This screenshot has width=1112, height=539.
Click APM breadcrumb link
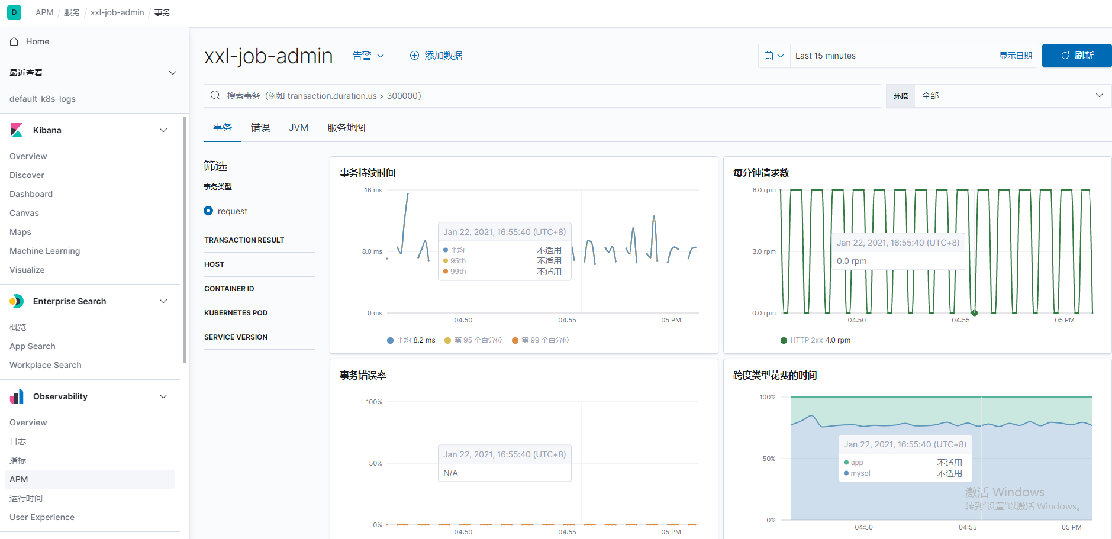44,12
